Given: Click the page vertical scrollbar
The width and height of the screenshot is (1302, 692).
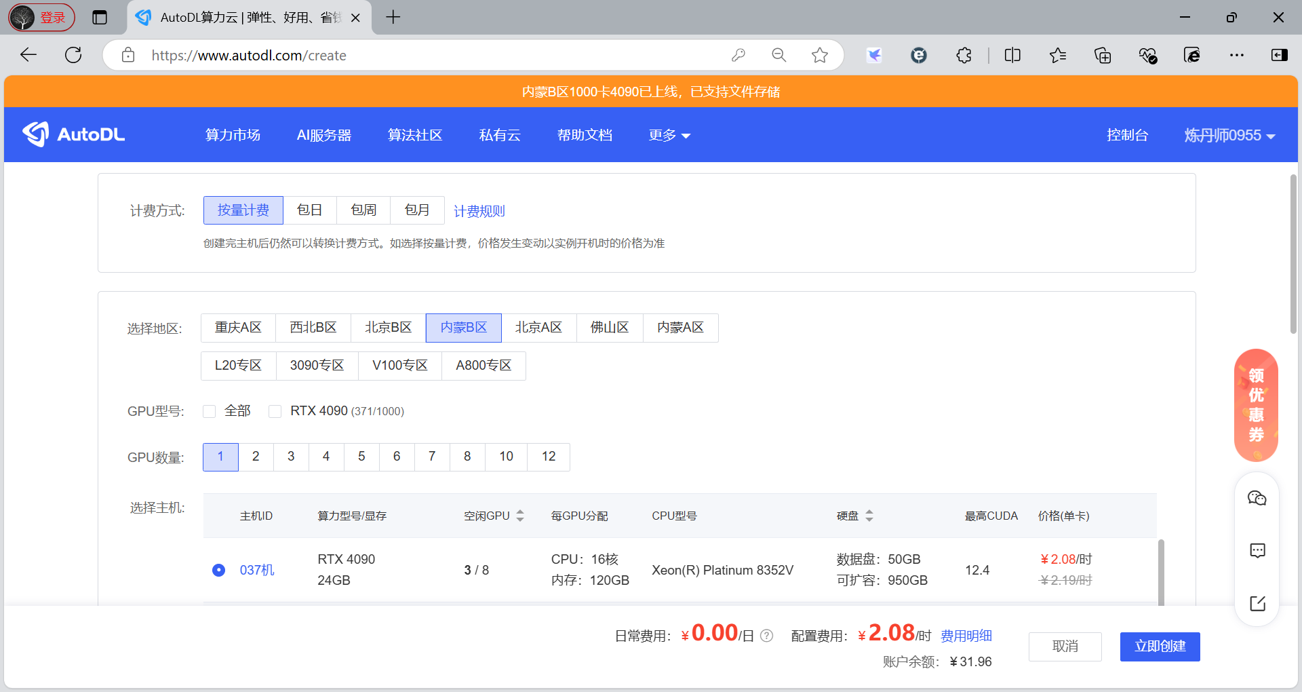Looking at the screenshot, I should (1293, 254).
